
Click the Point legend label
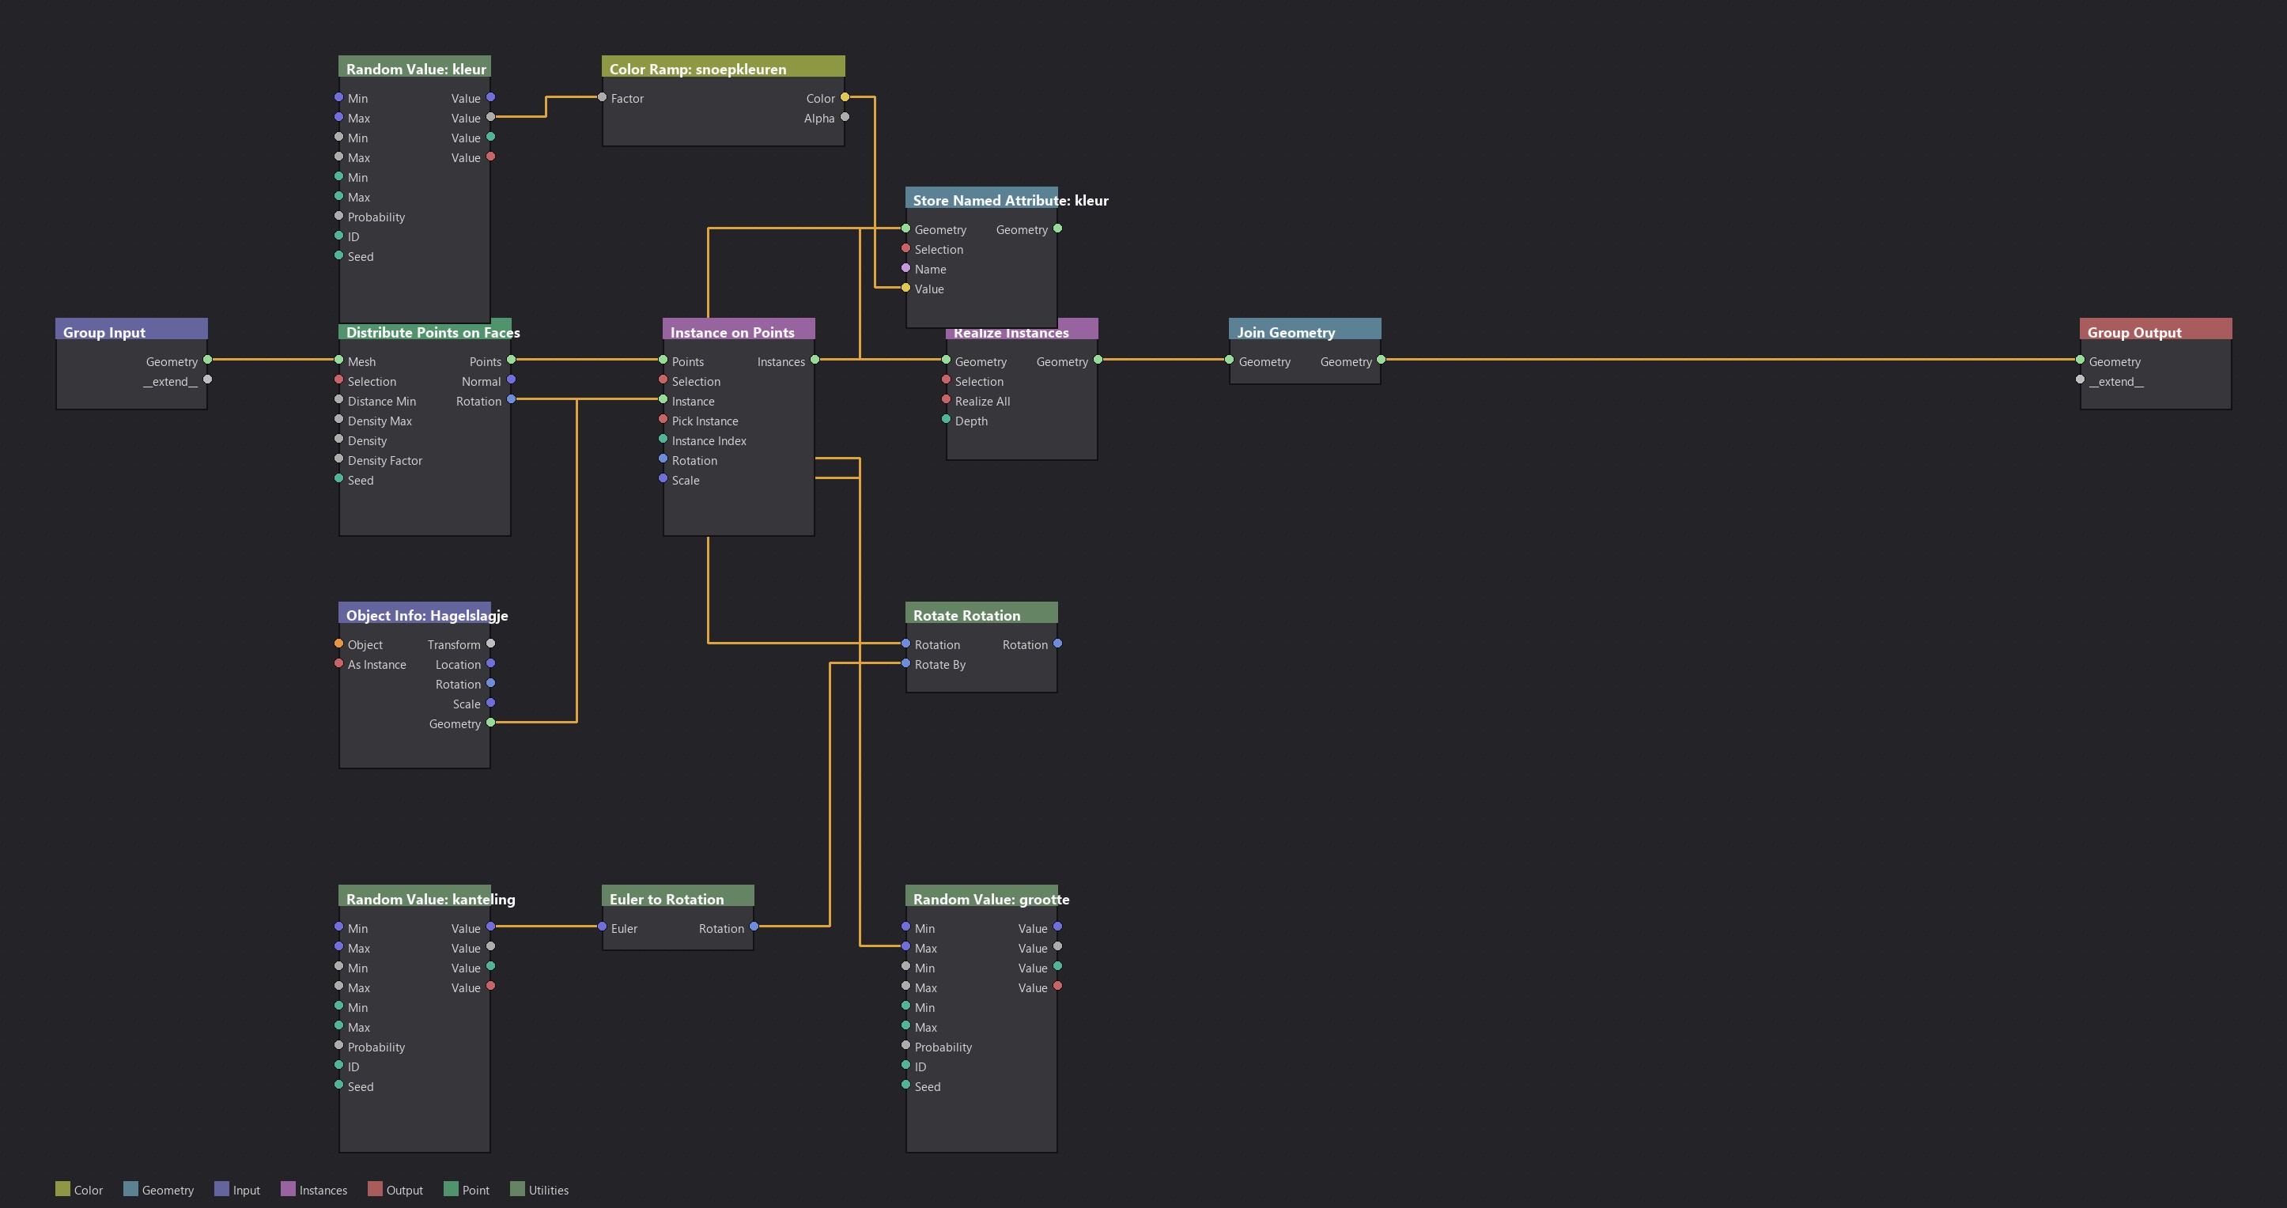[476, 1191]
